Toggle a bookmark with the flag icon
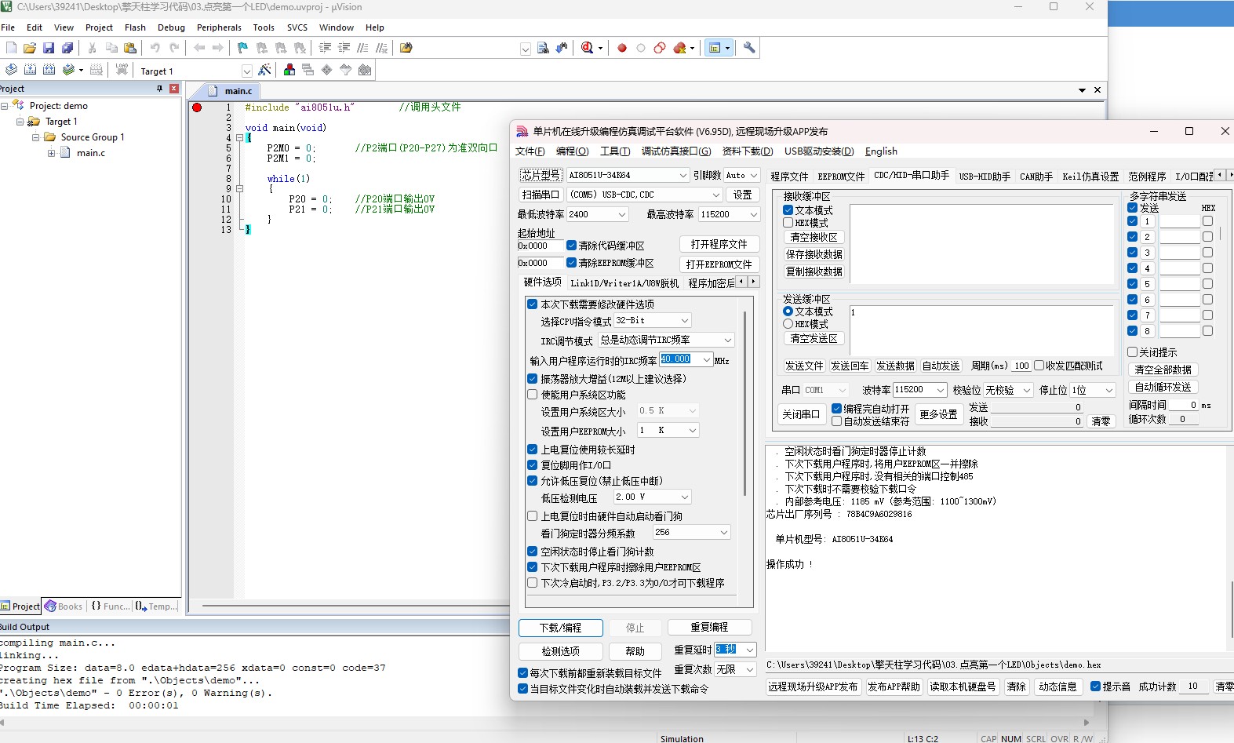 point(242,48)
